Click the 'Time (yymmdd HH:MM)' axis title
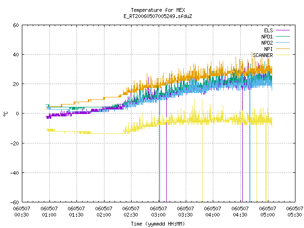This screenshot has width=304, height=228. [x=158, y=224]
